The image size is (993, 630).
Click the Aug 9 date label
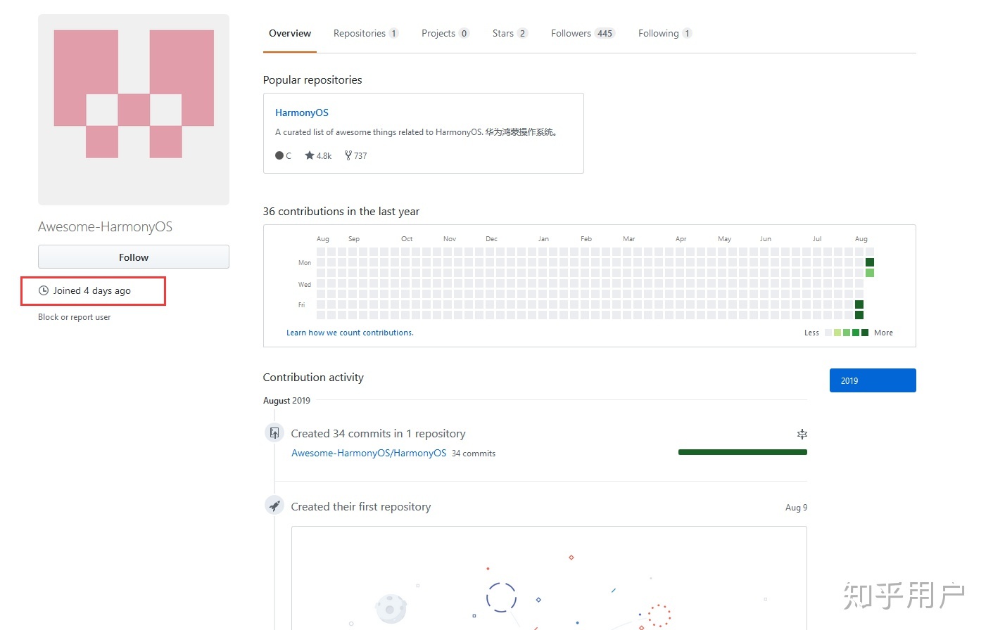point(796,508)
